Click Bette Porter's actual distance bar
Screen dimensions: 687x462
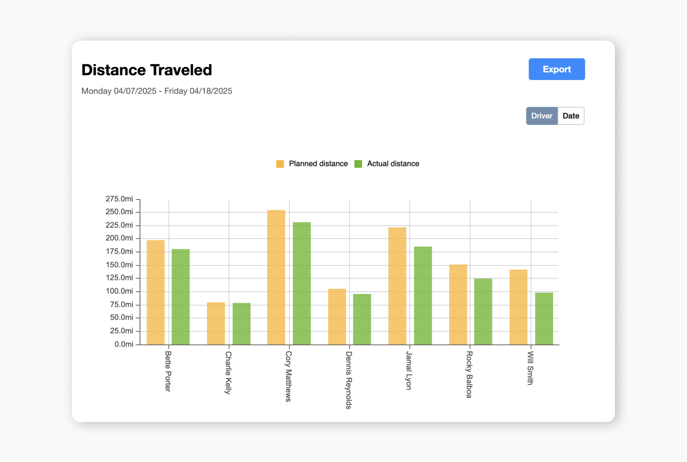pyautogui.click(x=181, y=296)
